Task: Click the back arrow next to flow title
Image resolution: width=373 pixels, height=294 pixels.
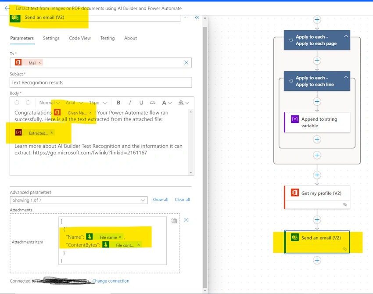Action: coord(7,8)
